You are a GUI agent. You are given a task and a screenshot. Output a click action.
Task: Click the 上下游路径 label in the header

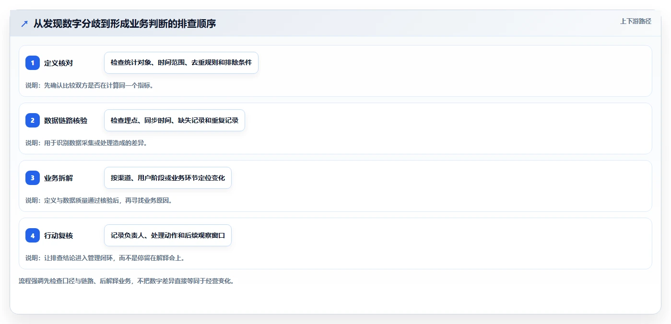pyautogui.click(x=636, y=21)
